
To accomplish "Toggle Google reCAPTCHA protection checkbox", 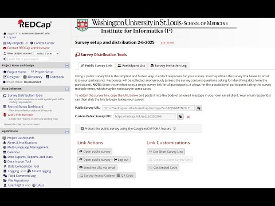I will [82, 129].
